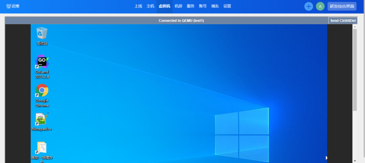
Task: Select the 启动 folder shortcut icon
Action: 42,152
